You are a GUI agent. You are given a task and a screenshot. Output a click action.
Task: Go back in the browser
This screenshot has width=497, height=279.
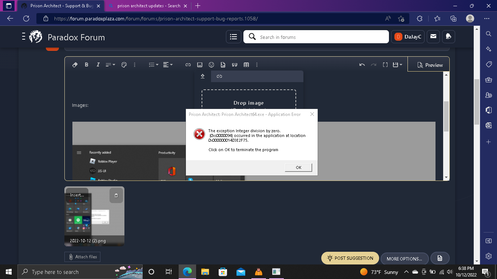[10, 19]
